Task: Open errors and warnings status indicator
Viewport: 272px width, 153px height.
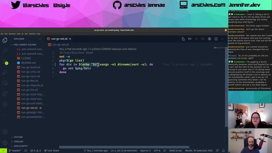Action: [x=36, y=150]
